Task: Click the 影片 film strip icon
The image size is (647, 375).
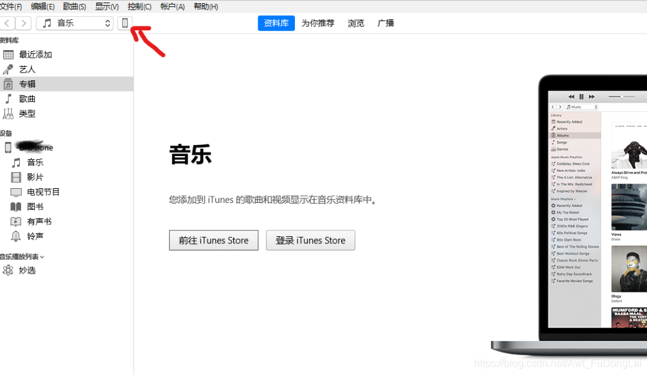Action: (x=15, y=177)
